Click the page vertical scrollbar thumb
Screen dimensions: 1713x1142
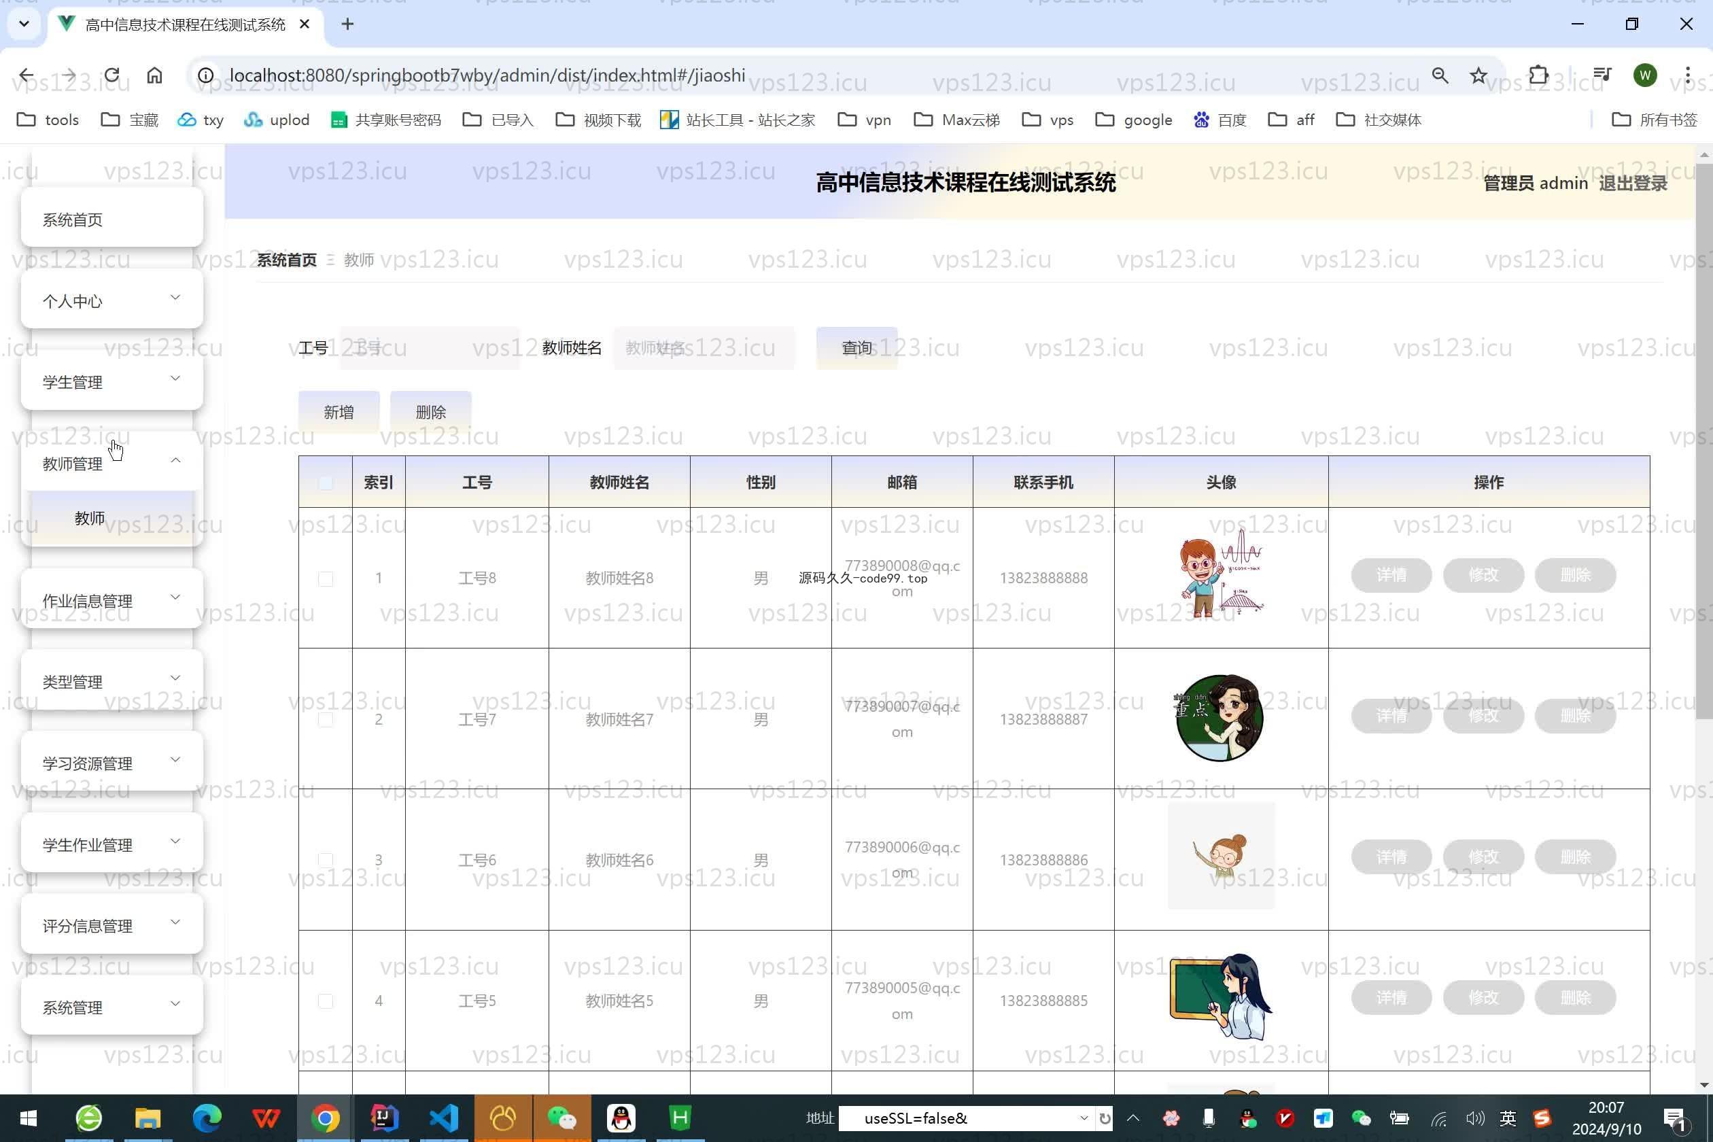(x=1703, y=440)
